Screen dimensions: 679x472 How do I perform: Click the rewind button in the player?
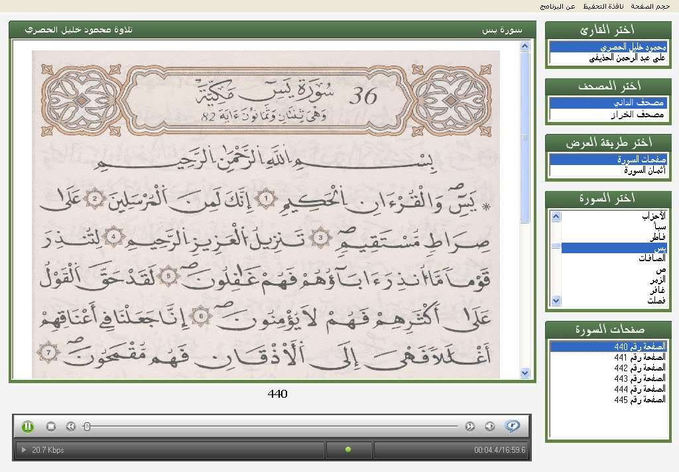[70, 426]
